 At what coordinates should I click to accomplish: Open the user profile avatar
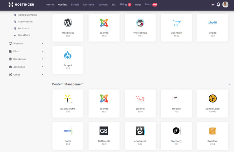[225, 4]
